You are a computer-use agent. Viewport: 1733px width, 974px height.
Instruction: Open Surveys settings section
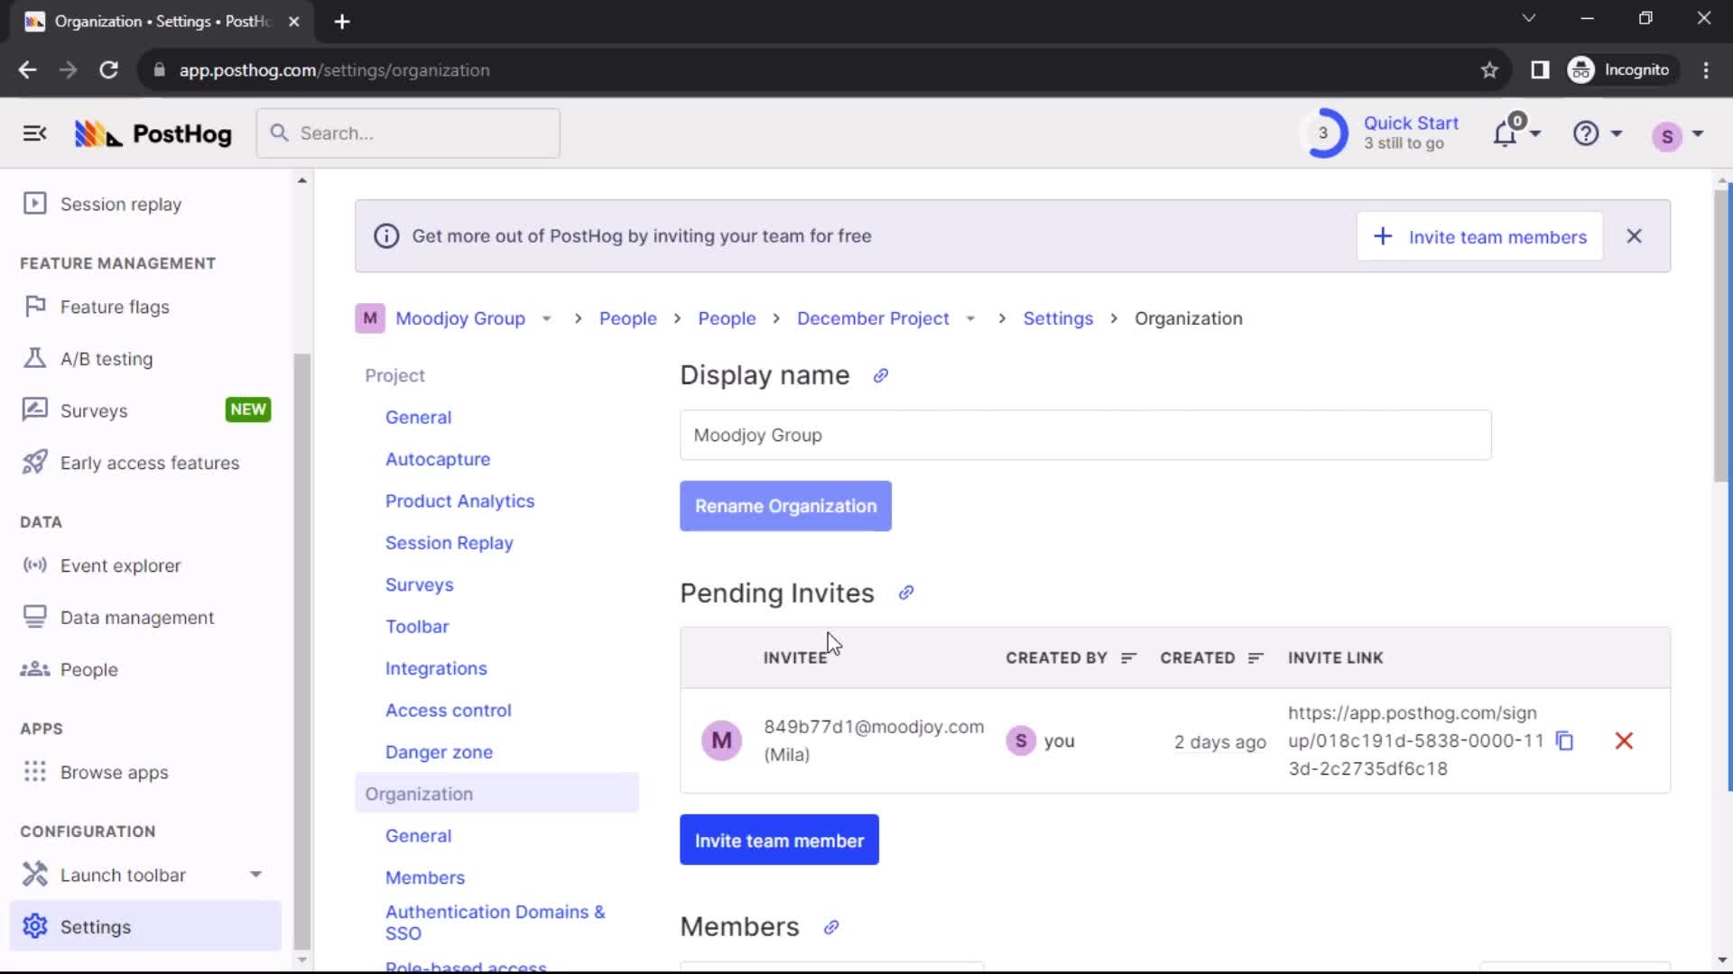(419, 584)
